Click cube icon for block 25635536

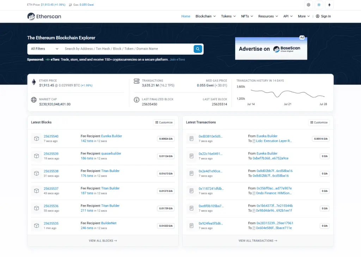click(x=36, y=208)
